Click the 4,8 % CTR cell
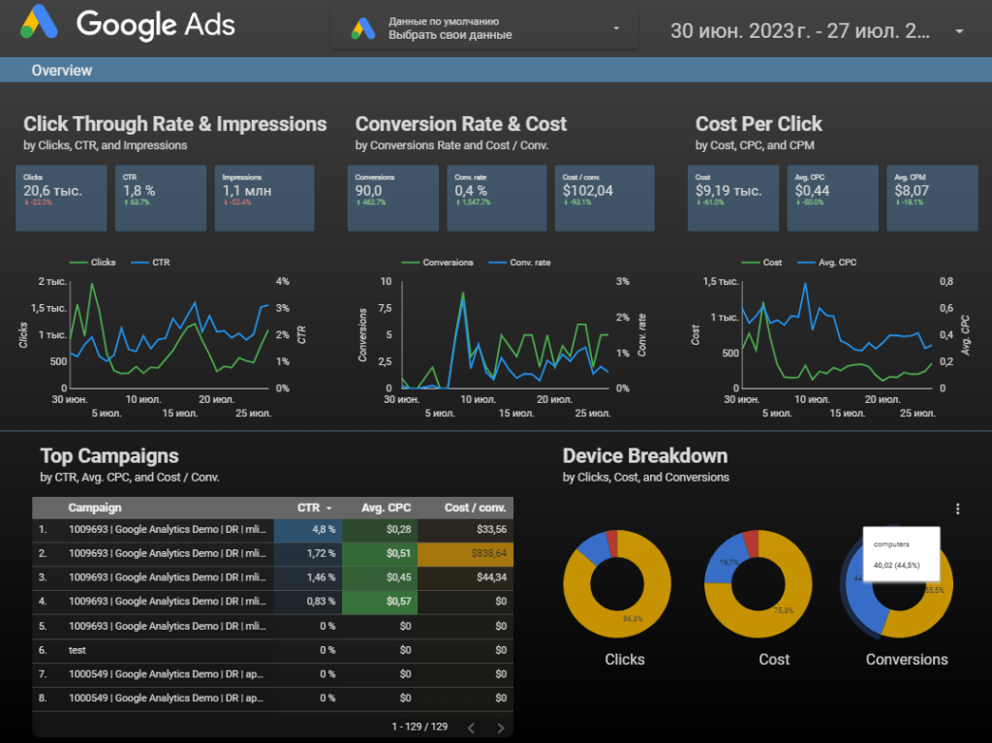The height and width of the screenshot is (743, 992). coord(308,529)
